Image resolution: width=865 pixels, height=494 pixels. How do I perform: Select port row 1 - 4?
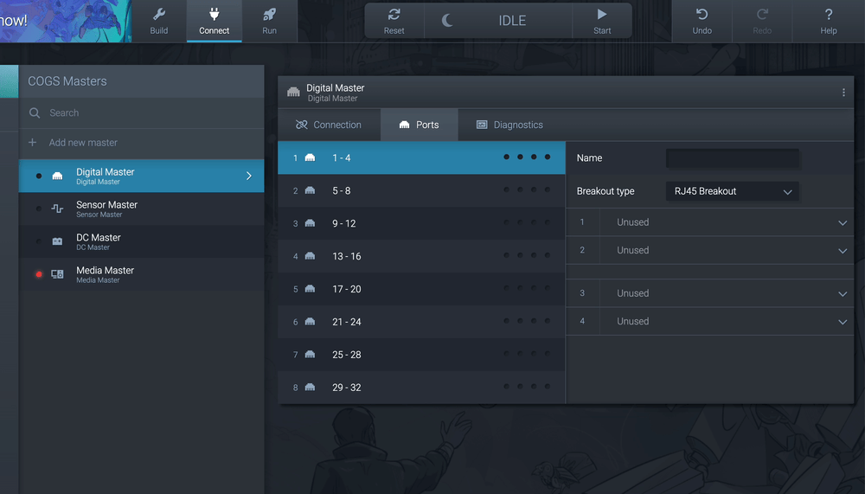click(x=421, y=157)
